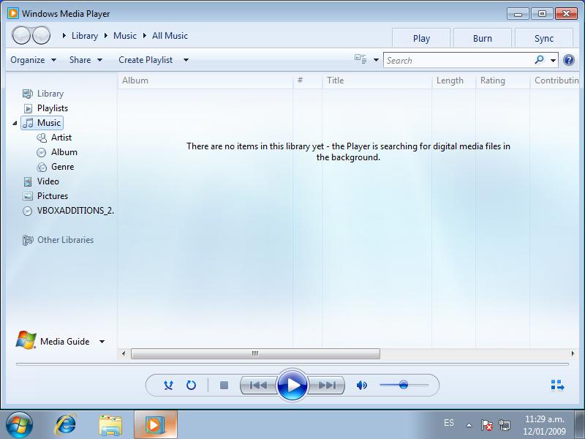
Task: Collapse the Music tree node
Action: [15, 123]
